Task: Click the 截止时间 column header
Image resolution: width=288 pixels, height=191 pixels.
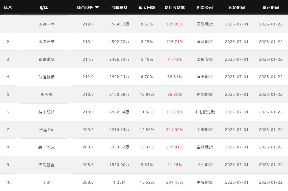Action: pos(271,8)
